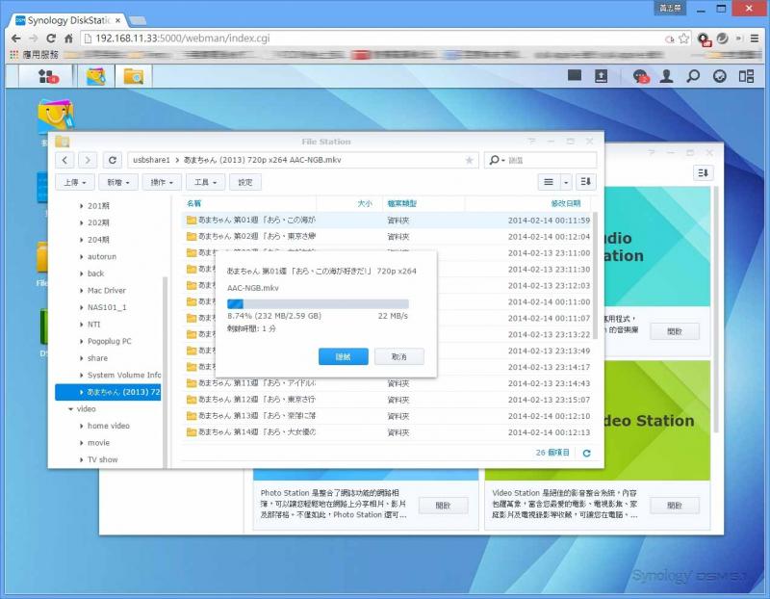
Task: Click 開啟 button for Video Station
Action: coord(675,506)
